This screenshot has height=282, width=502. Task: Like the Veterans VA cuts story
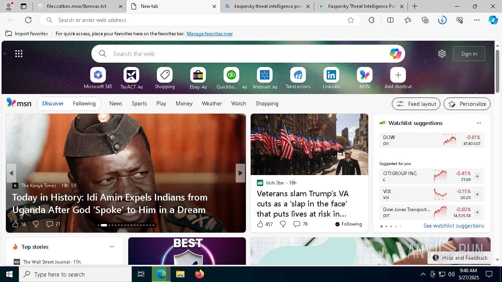tap(264, 224)
